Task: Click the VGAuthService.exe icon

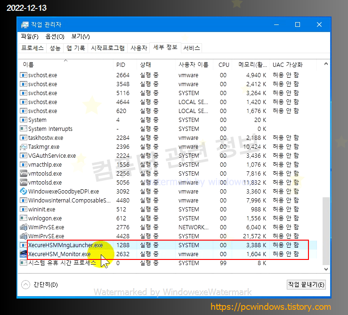Action: click(23, 155)
